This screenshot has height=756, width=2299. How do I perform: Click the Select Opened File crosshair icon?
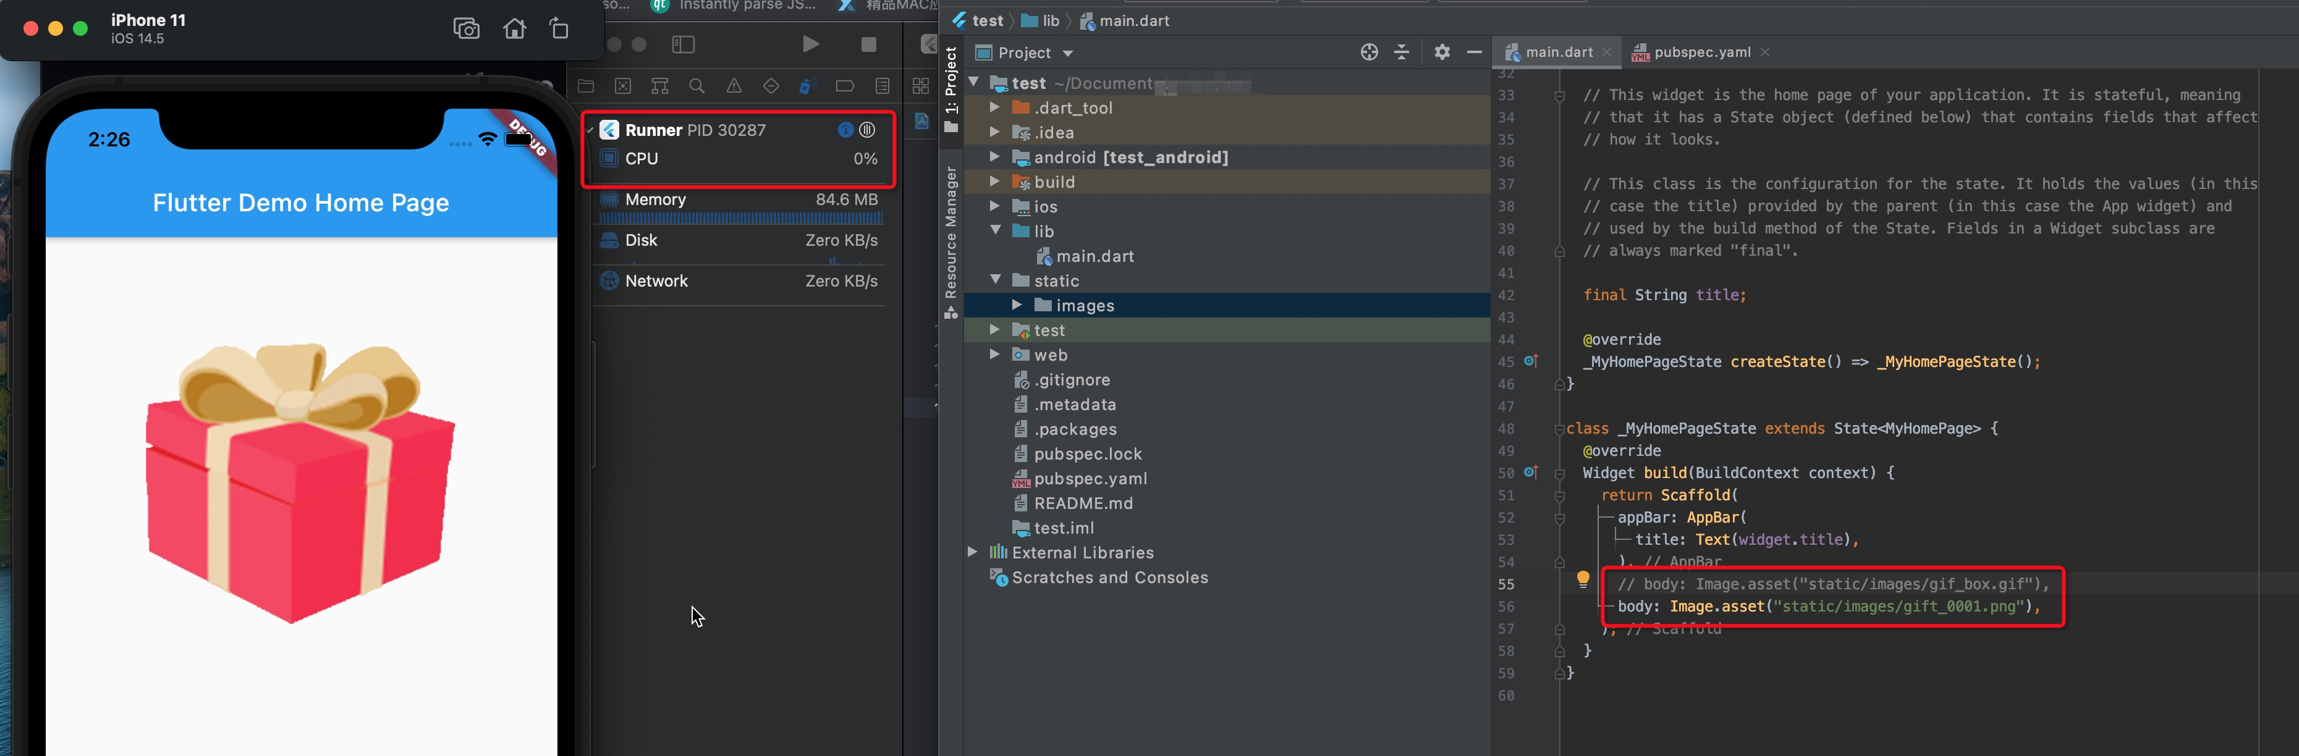click(x=1369, y=52)
